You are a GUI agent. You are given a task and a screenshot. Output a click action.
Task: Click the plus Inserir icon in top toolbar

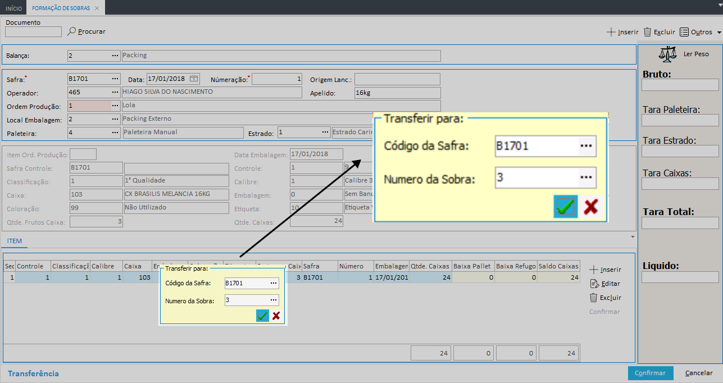click(x=611, y=32)
